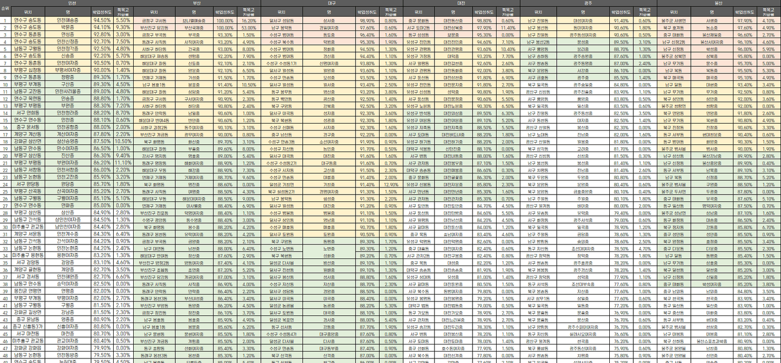The height and width of the screenshot is (363, 781).
Task: Click the 광무여자중 cell
Action: pyautogui.click(x=193, y=134)
